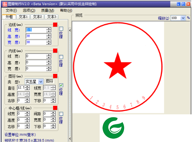Open the 帮助(H) menu

[66, 11]
